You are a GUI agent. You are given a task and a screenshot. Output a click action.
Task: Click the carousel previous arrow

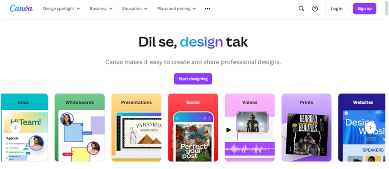pos(16,127)
